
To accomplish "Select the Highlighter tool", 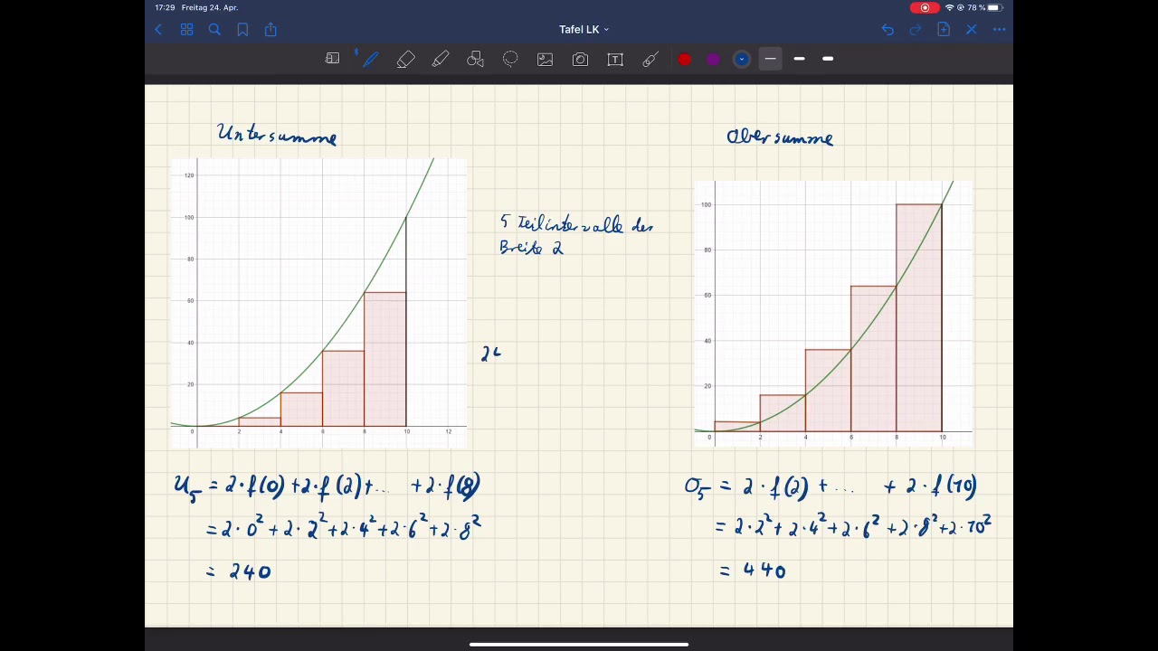I will [x=441, y=59].
